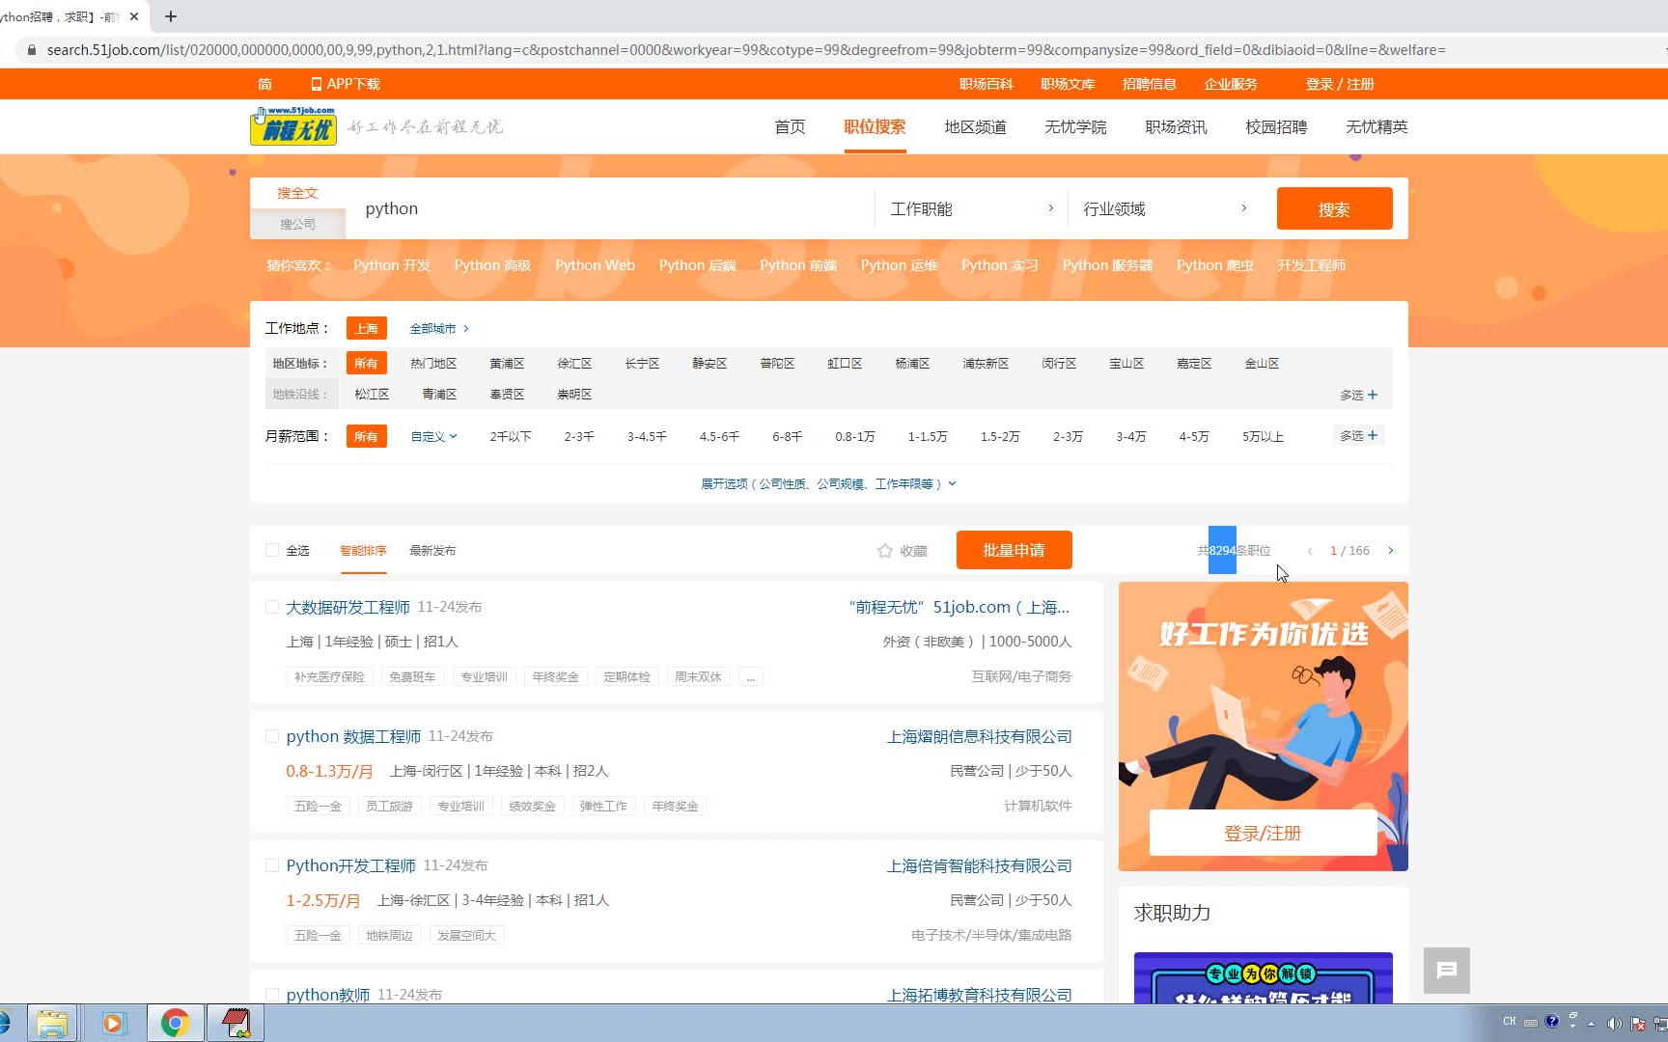1668x1042 pixels.
Task: Click the favorites star icon
Action: point(884,551)
